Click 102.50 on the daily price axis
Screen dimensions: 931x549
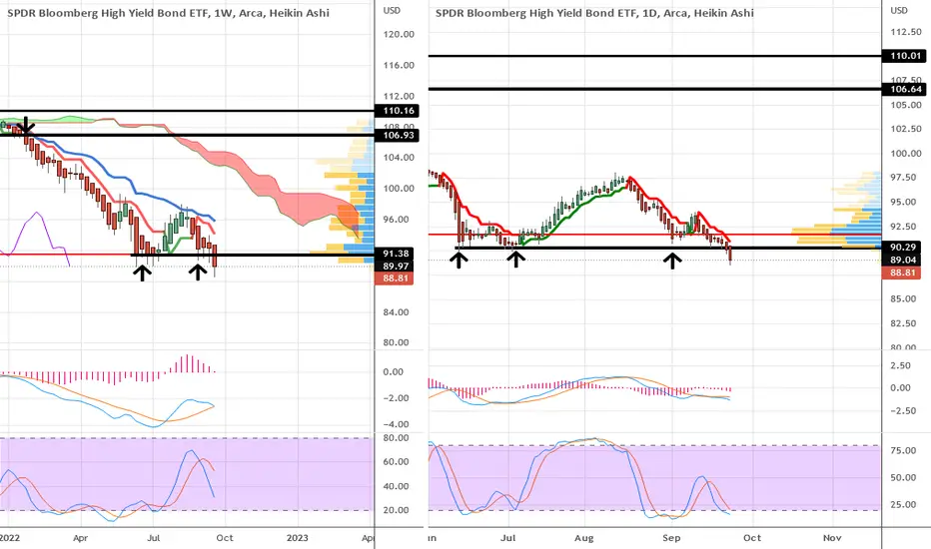pyautogui.click(x=906, y=129)
